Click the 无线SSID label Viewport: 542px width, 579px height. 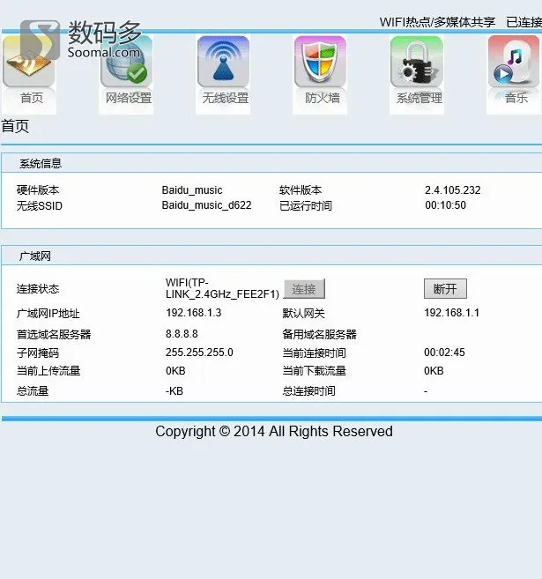point(40,205)
